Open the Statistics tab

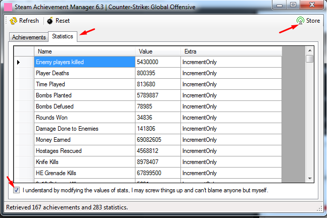pyautogui.click(x=63, y=36)
